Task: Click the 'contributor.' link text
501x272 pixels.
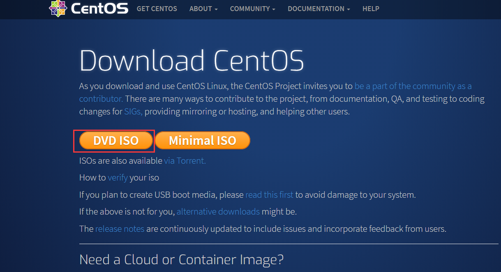Action: (x=101, y=99)
